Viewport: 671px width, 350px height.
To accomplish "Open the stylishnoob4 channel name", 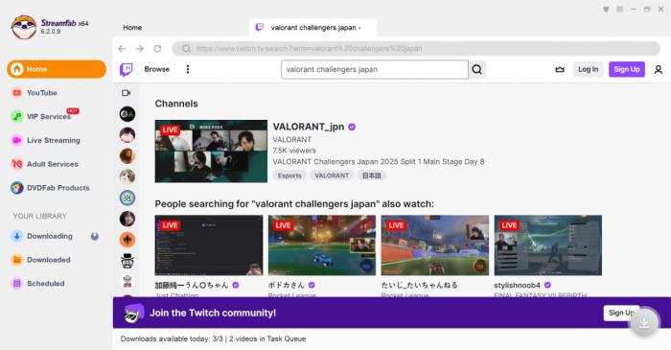I will coord(517,285).
